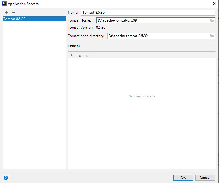This screenshot has width=219, height=183.
Task: Browse for the Tomcat Home folder
Action: [212, 21]
